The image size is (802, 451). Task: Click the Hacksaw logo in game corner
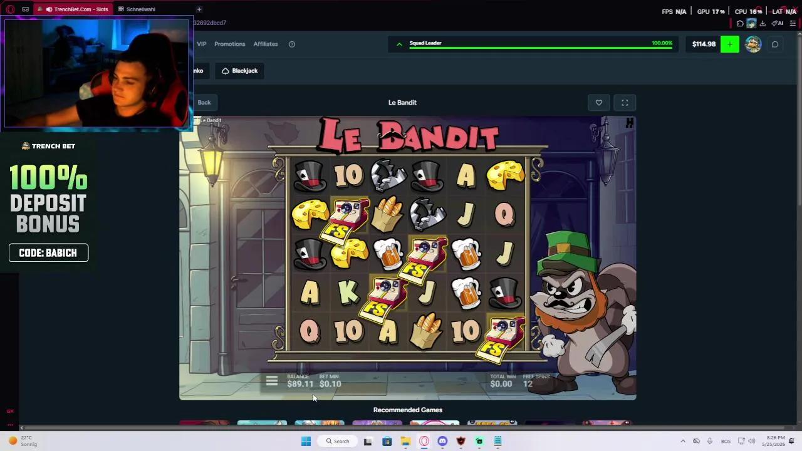(629, 123)
